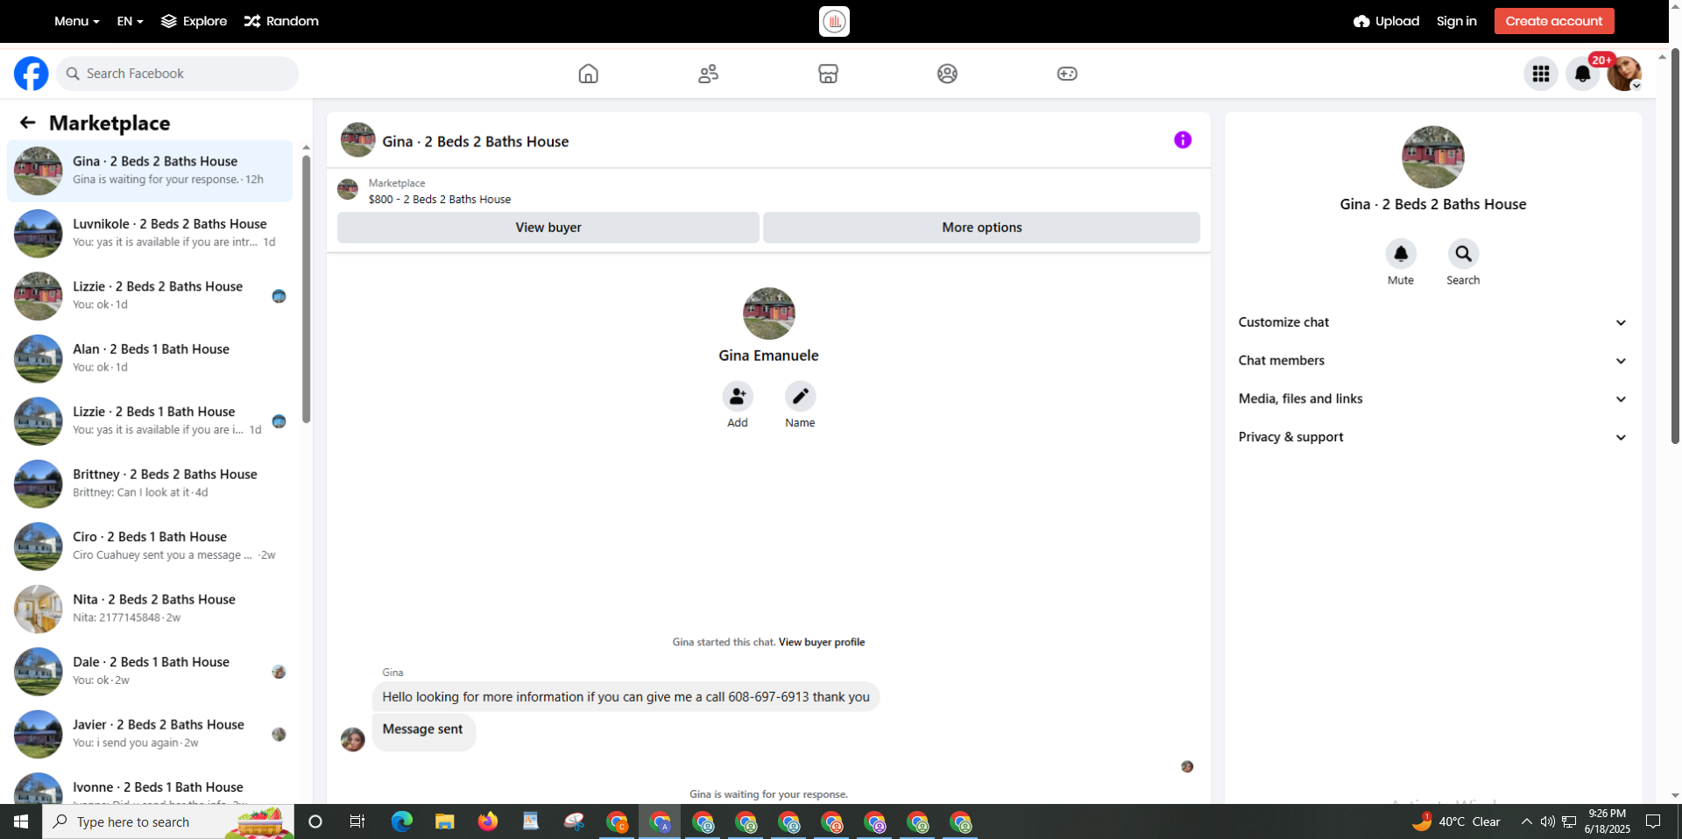The image size is (1682, 839).
Task: Click Gina's message containing the phone number
Action: click(625, 697)
